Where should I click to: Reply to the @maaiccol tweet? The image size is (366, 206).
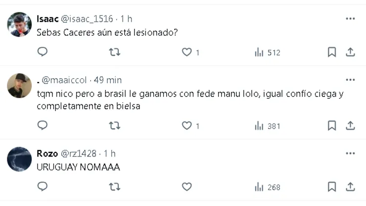click(43, 126)
